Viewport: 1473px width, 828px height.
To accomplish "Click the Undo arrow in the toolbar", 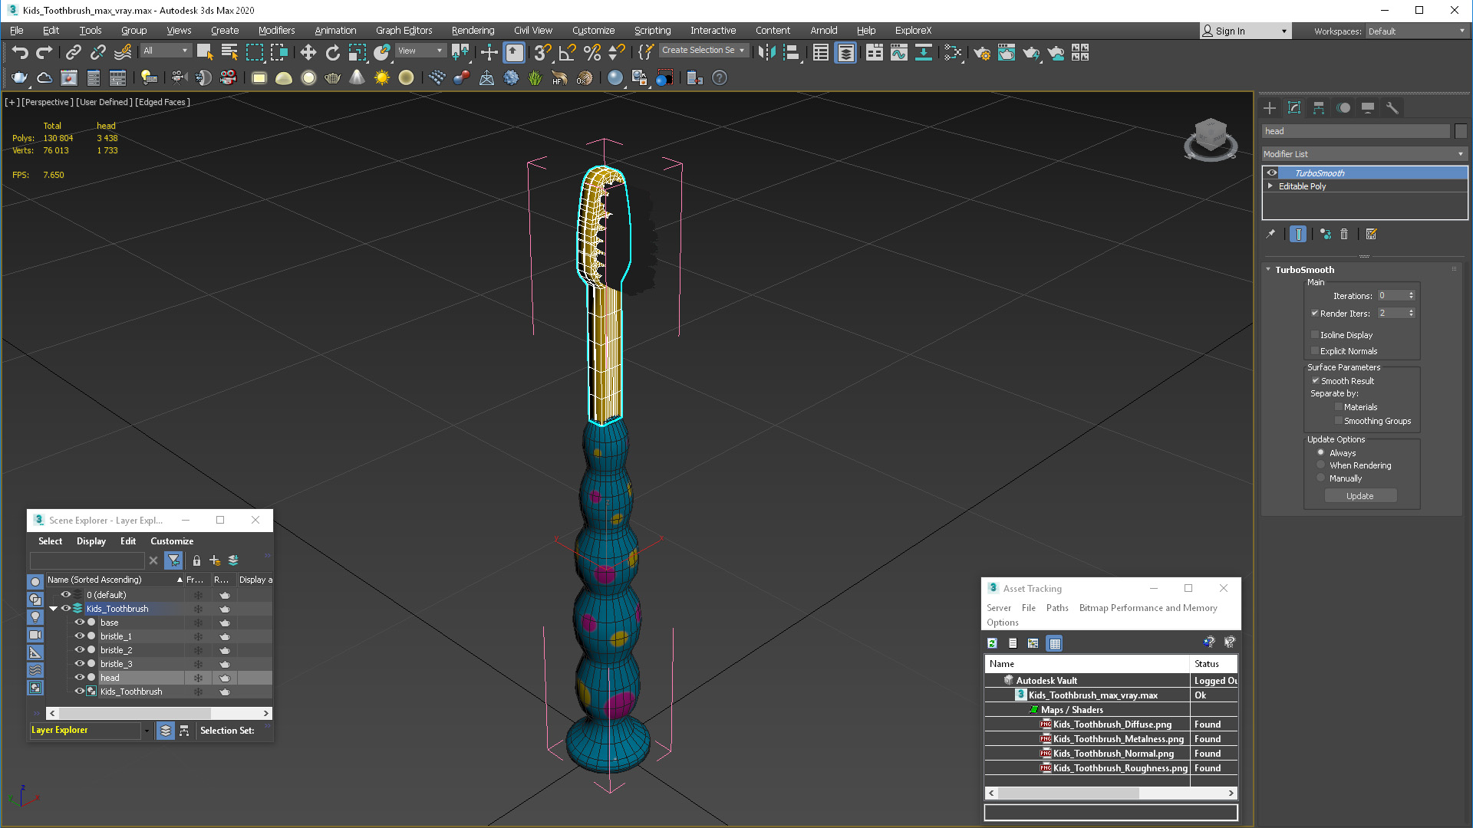I will [20, 52].
